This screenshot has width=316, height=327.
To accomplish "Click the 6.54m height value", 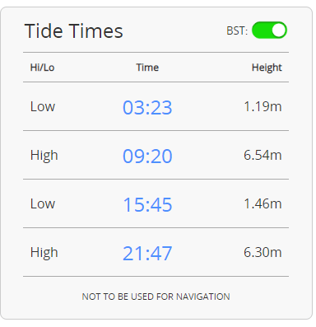I will pos(263,155).
